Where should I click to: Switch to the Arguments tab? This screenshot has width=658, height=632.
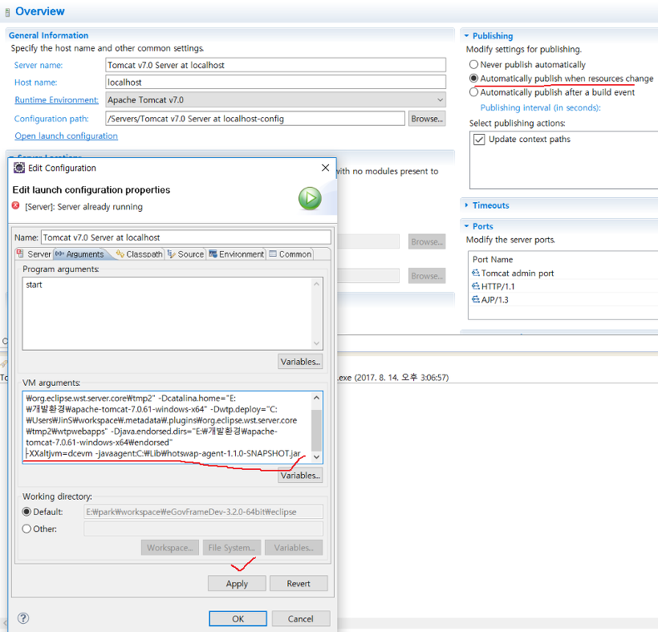tap(79, 254)
